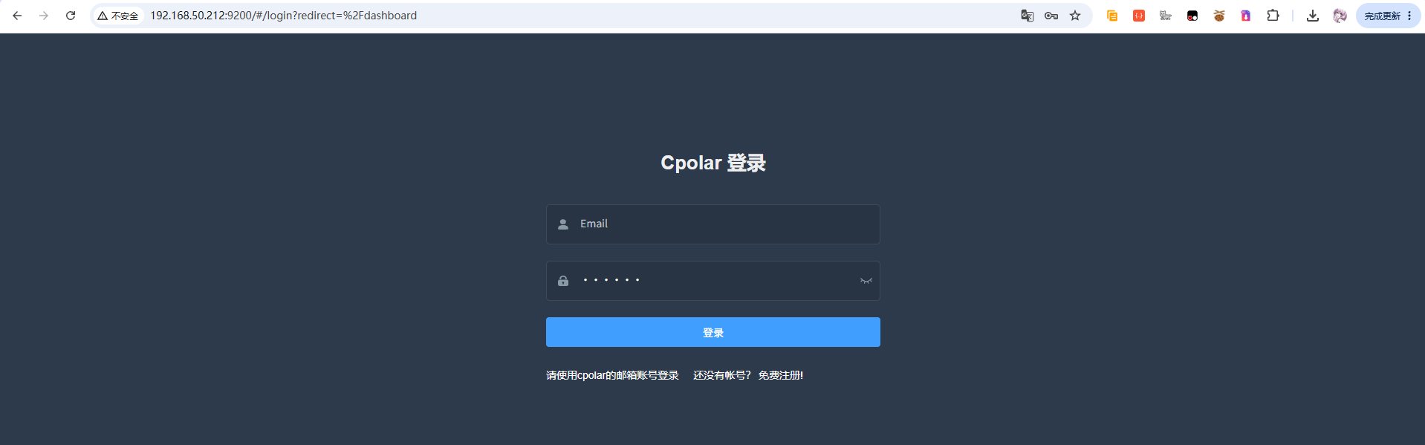Focus the Email input field
The width and height of the screenshot is (1425, 445).
713,224
